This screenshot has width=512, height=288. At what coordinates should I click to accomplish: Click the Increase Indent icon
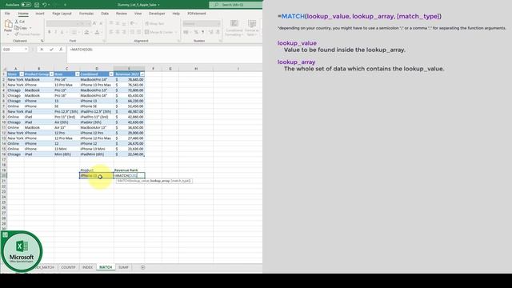click(139, 32)
